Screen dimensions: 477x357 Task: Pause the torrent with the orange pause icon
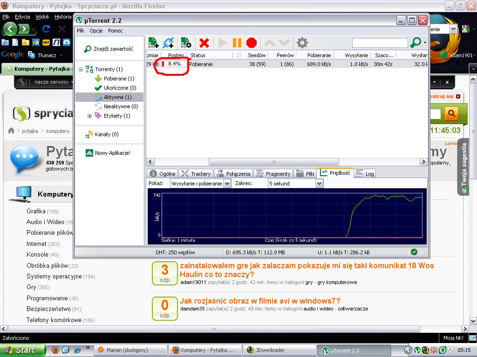pos(237,43)
